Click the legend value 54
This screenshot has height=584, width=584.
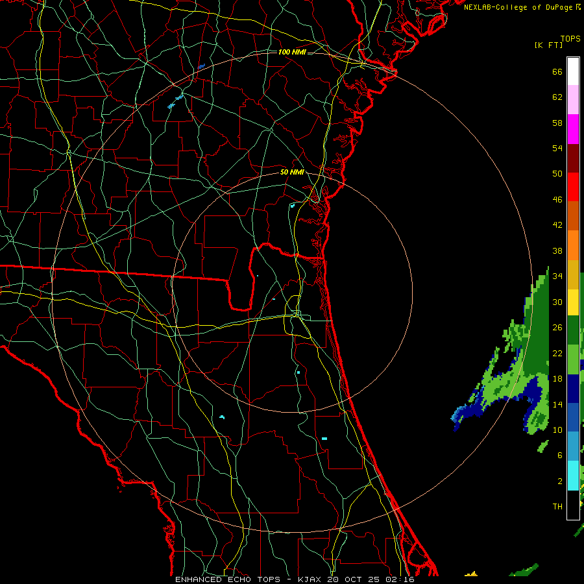tap(557, 148)
